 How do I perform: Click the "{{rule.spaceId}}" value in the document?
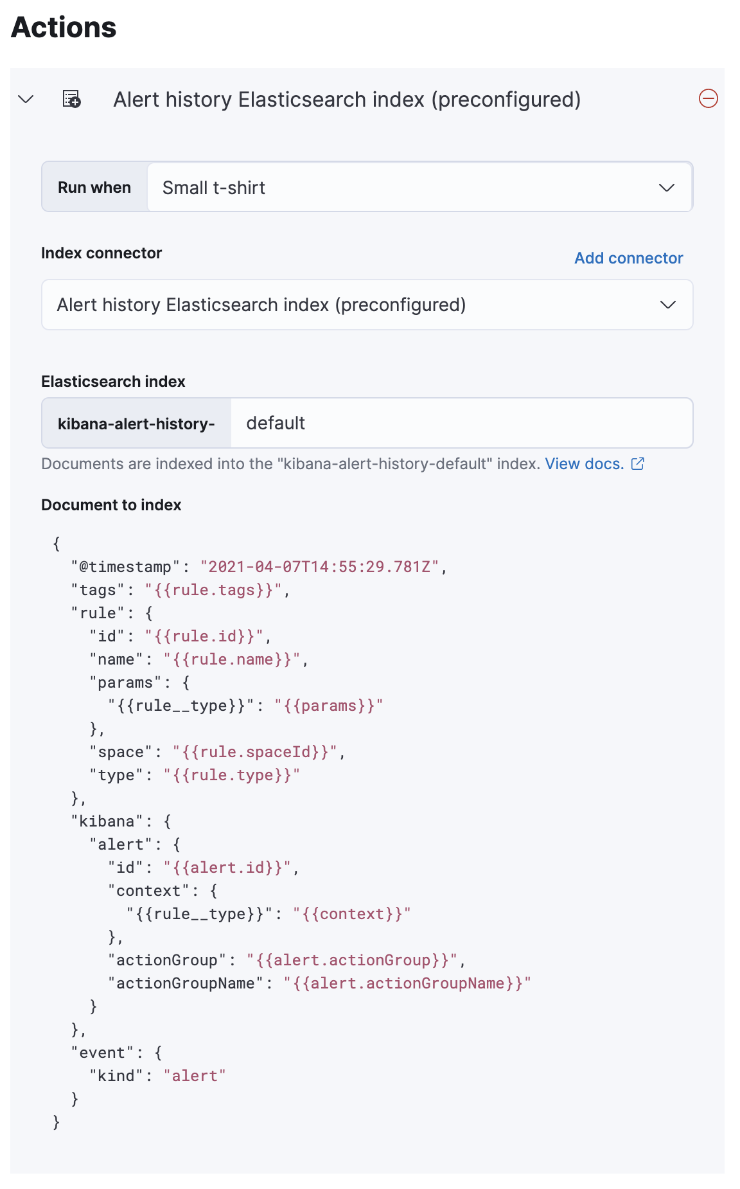tap(256, 752)
